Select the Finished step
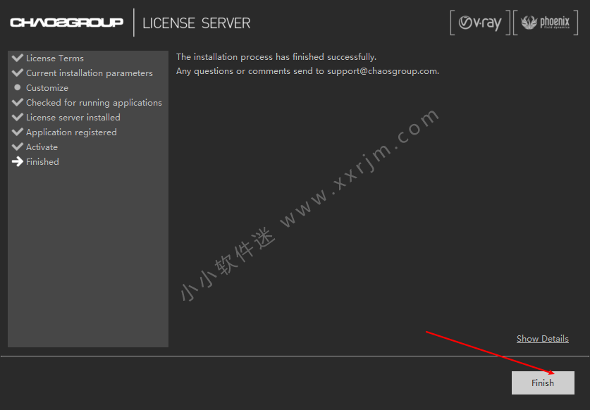Screen dimensions: 590x410 pyautogui.click(x=42, y=162)
